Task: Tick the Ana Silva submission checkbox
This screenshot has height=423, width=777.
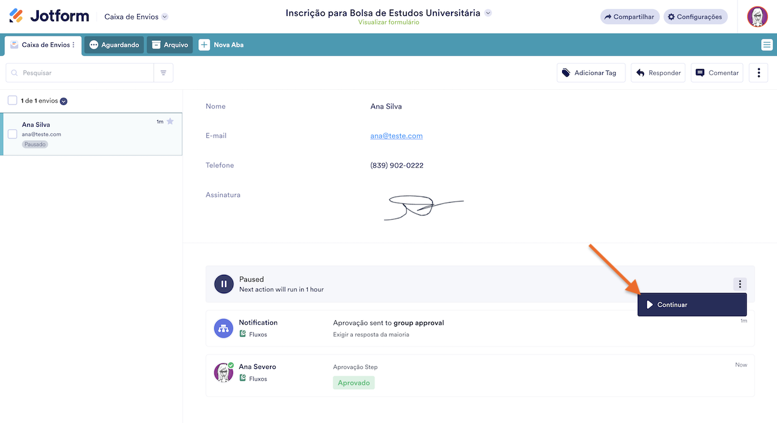Action: tap(12, 134)
